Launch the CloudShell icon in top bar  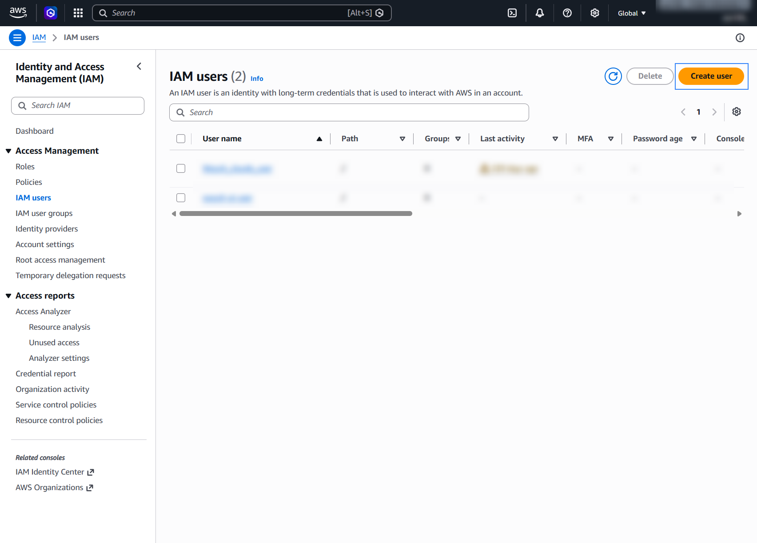point(512,13)
